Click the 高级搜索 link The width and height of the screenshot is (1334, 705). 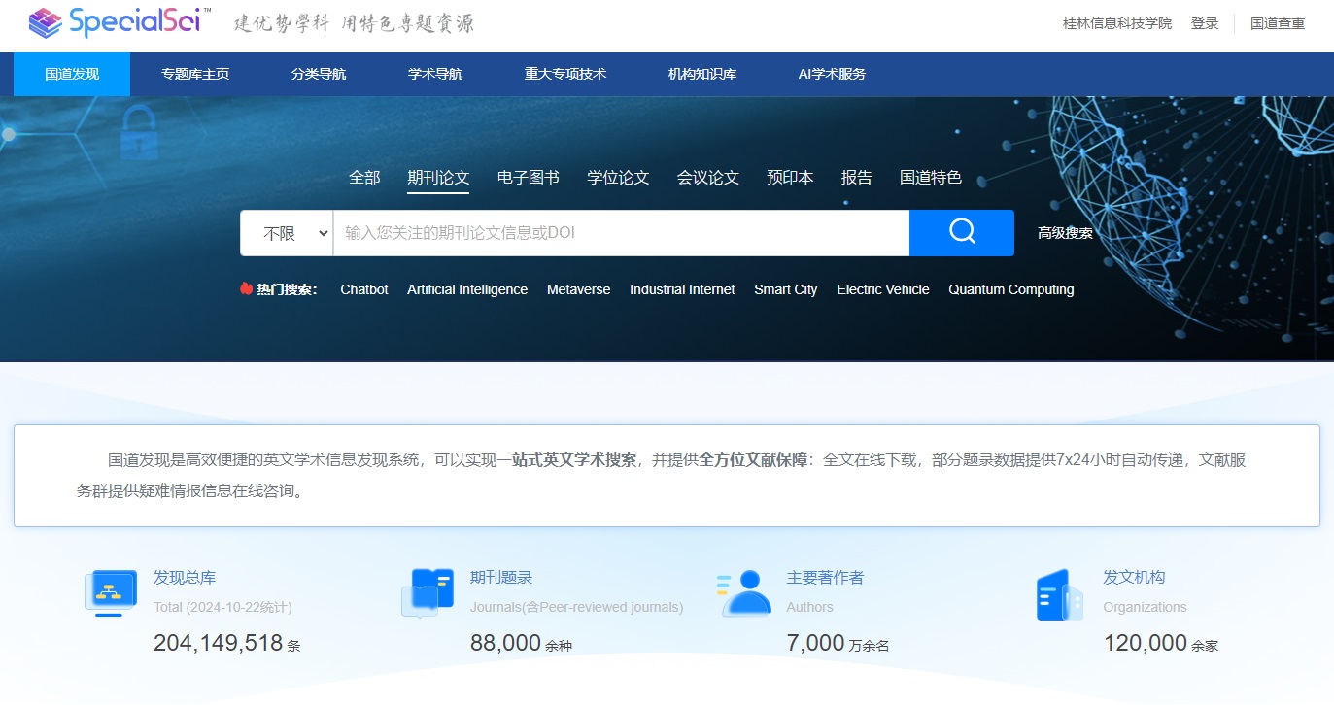(1065, 233)
